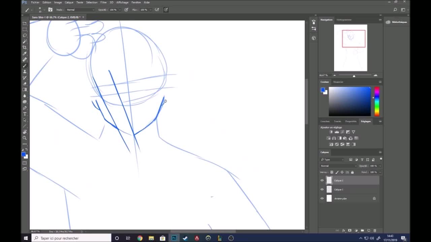Open the Fichier menu
Screen dimensions: 431x242
(35, 2)
